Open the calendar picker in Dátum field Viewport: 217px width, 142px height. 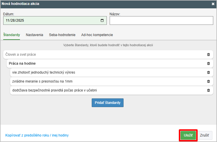click(102, 20)
